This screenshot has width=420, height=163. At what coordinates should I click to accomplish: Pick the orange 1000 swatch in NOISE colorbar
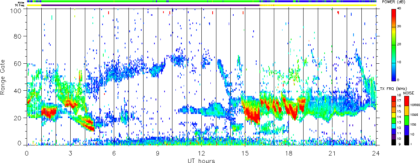406,111
